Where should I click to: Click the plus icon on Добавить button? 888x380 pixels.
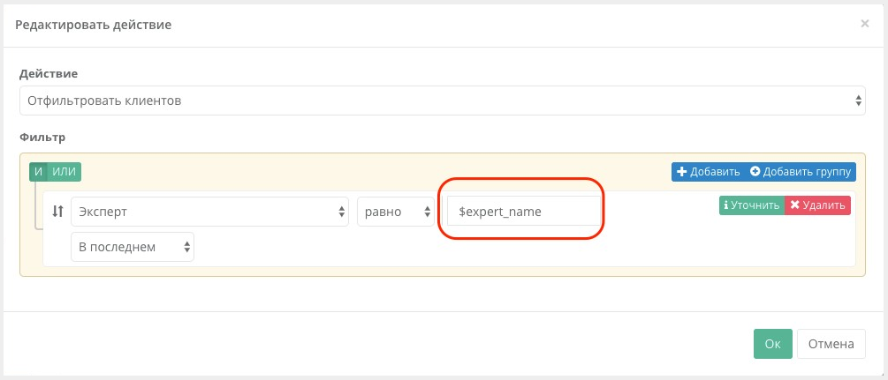[682, 172]
